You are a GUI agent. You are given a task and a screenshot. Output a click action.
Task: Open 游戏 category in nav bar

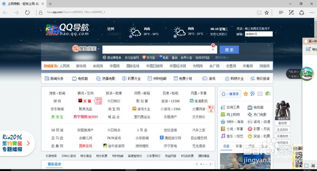209,78
